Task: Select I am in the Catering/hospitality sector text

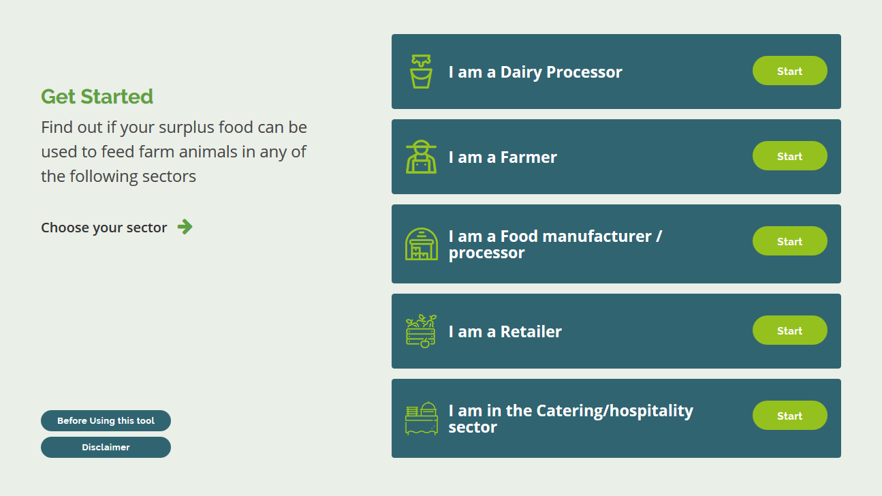Action: coord(571,419)
